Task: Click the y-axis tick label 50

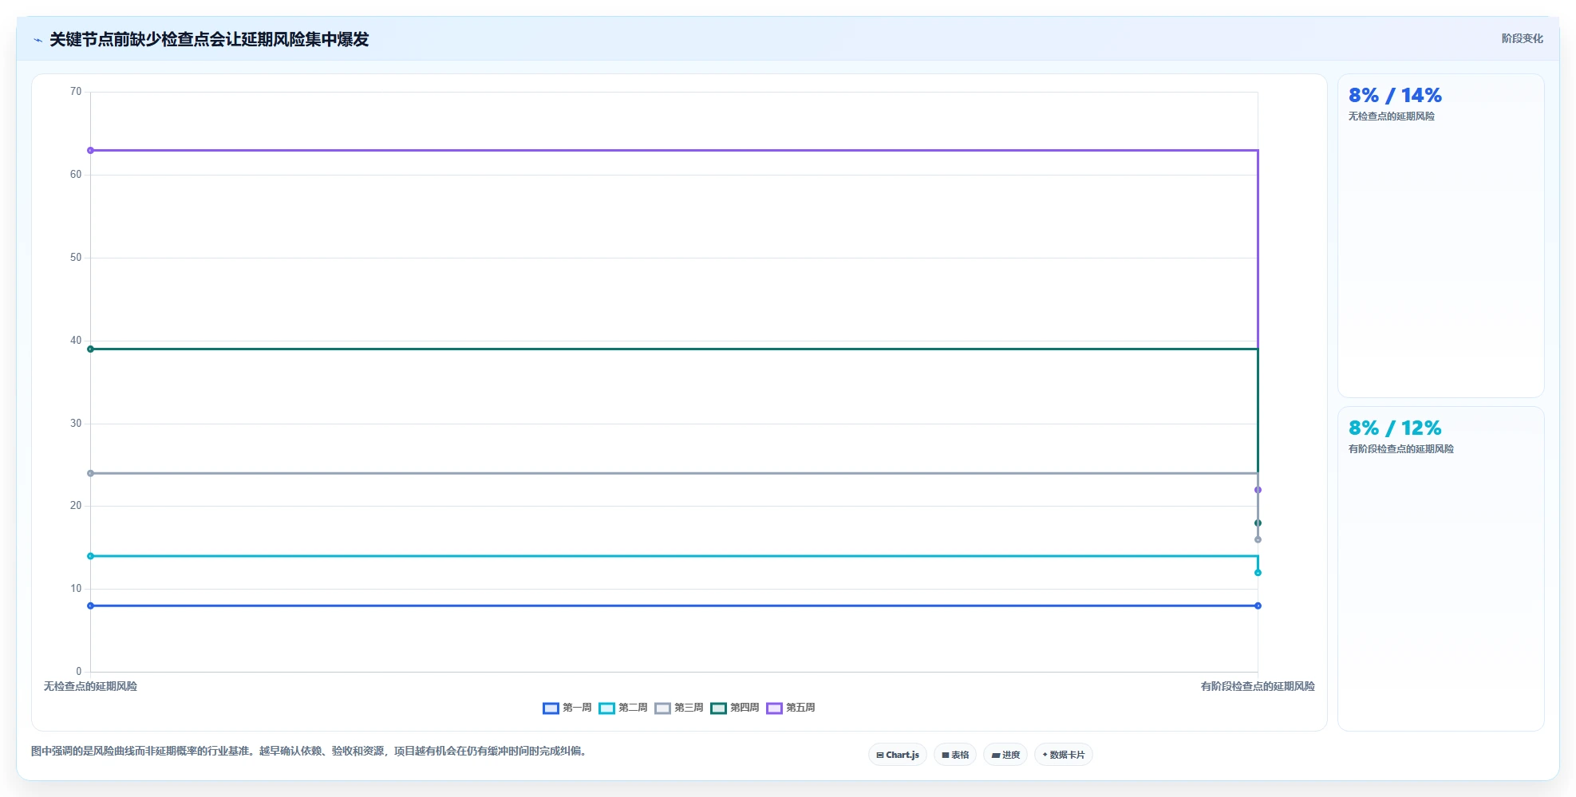Action: tap(76, 258)
